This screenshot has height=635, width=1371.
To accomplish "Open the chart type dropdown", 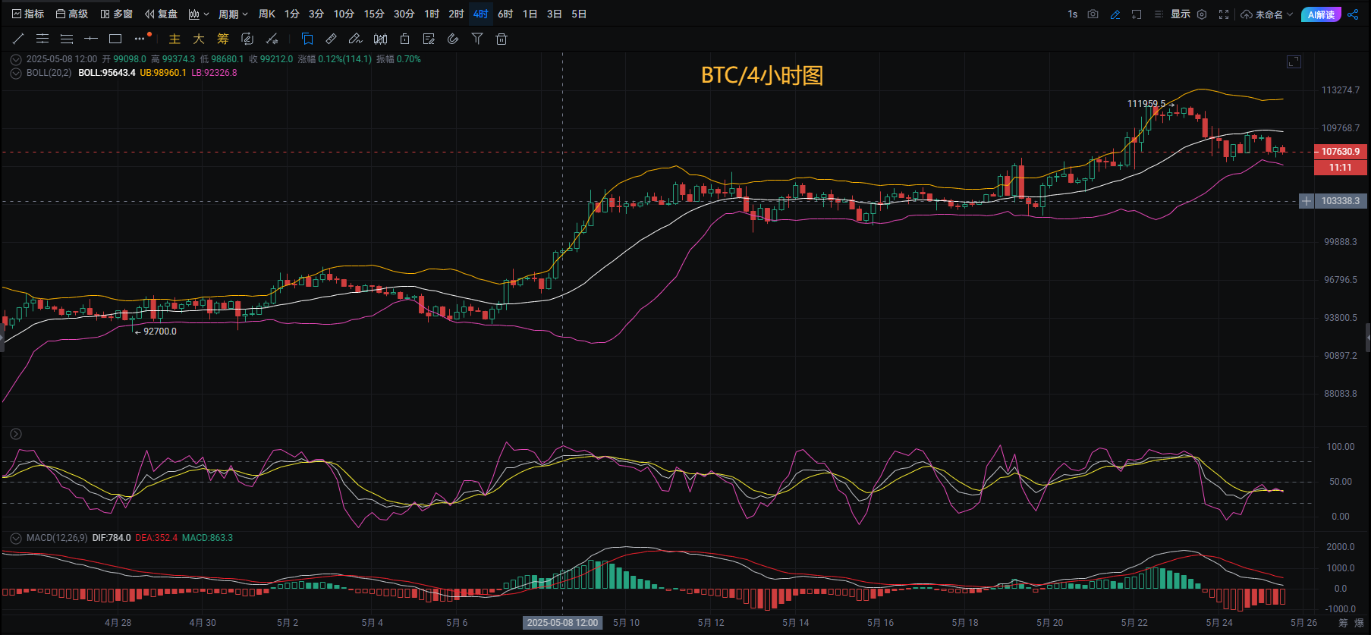I will (x=198, y=14).
